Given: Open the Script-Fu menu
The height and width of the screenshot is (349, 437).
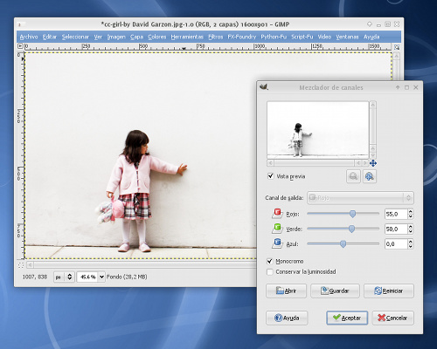Looking at the screenshot, I should tap(302, 37).
